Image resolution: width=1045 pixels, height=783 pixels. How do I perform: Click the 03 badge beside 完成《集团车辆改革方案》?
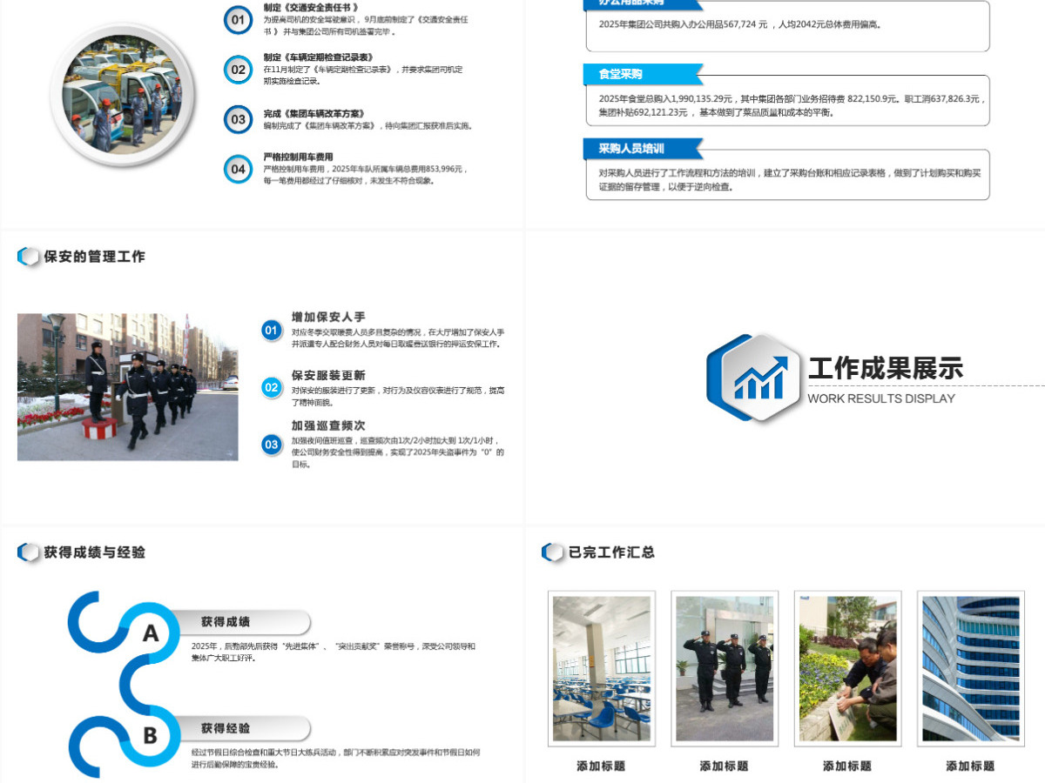pyautogui.click(x=238, y=119)
